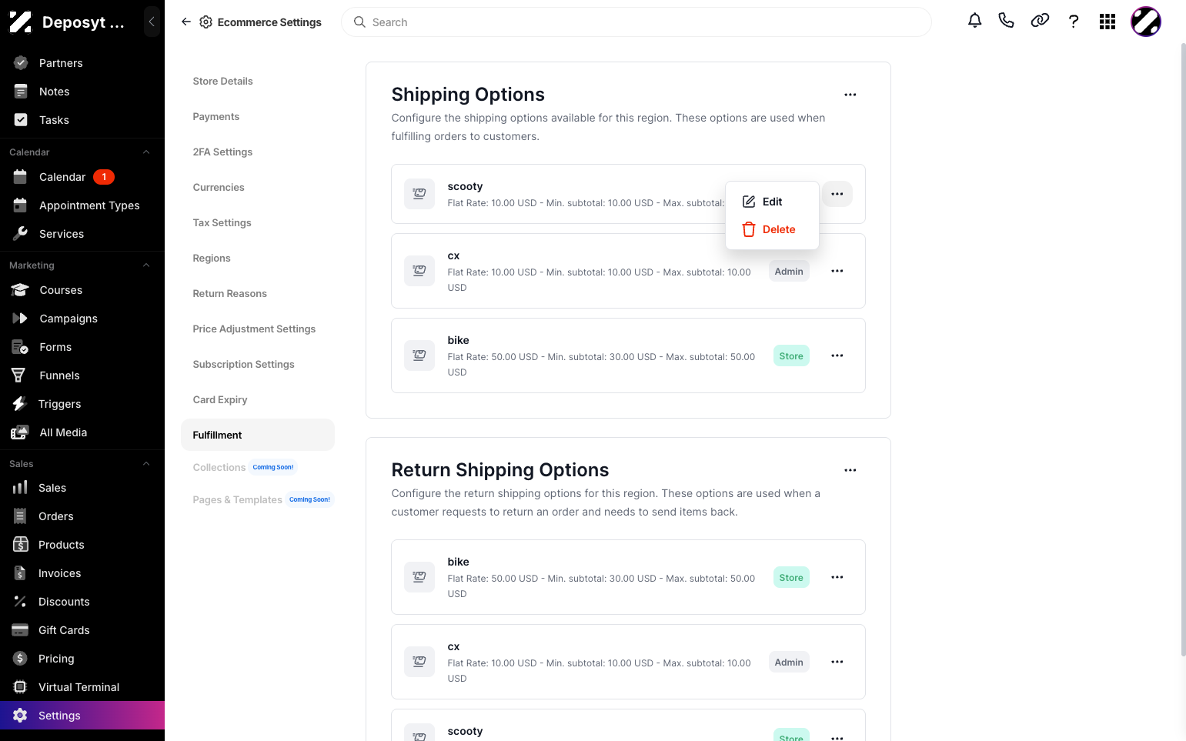Open Price Adjustment Settings tab

coord(254,329)
